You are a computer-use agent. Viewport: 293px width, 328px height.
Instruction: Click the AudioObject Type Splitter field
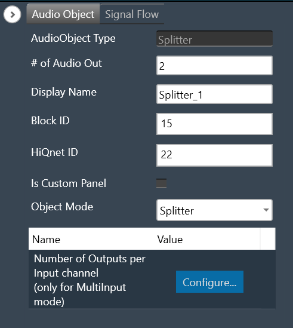(x=214, y=39)
